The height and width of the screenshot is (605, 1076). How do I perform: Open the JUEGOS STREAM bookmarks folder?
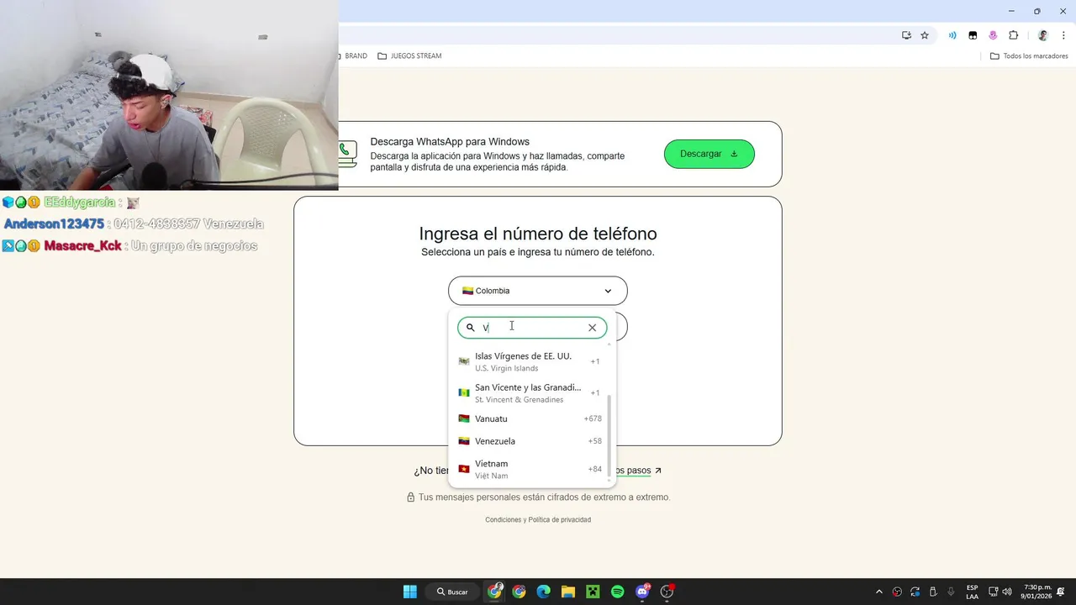(409, 56)
